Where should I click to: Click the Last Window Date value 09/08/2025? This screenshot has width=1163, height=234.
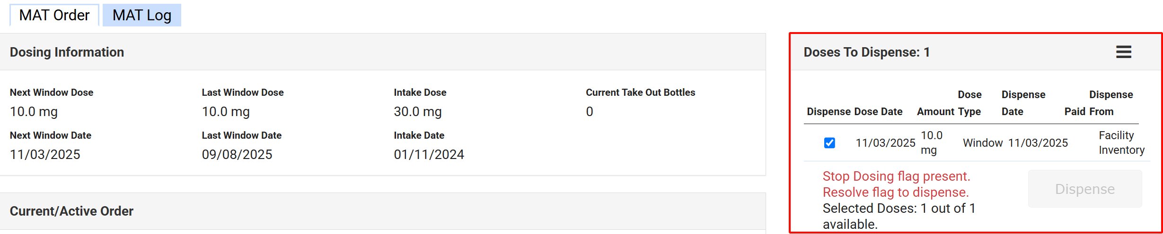click(x=237, y=154)
